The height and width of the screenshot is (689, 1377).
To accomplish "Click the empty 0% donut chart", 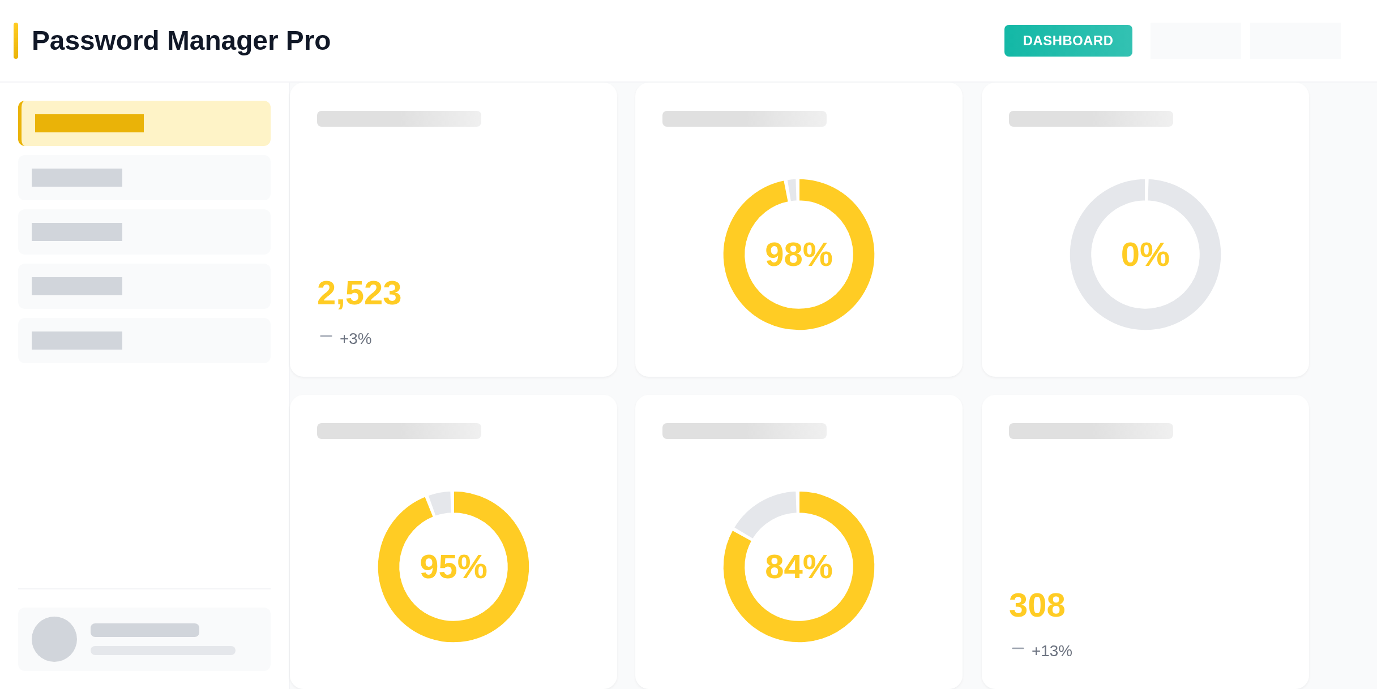I will click(1145, 255).
